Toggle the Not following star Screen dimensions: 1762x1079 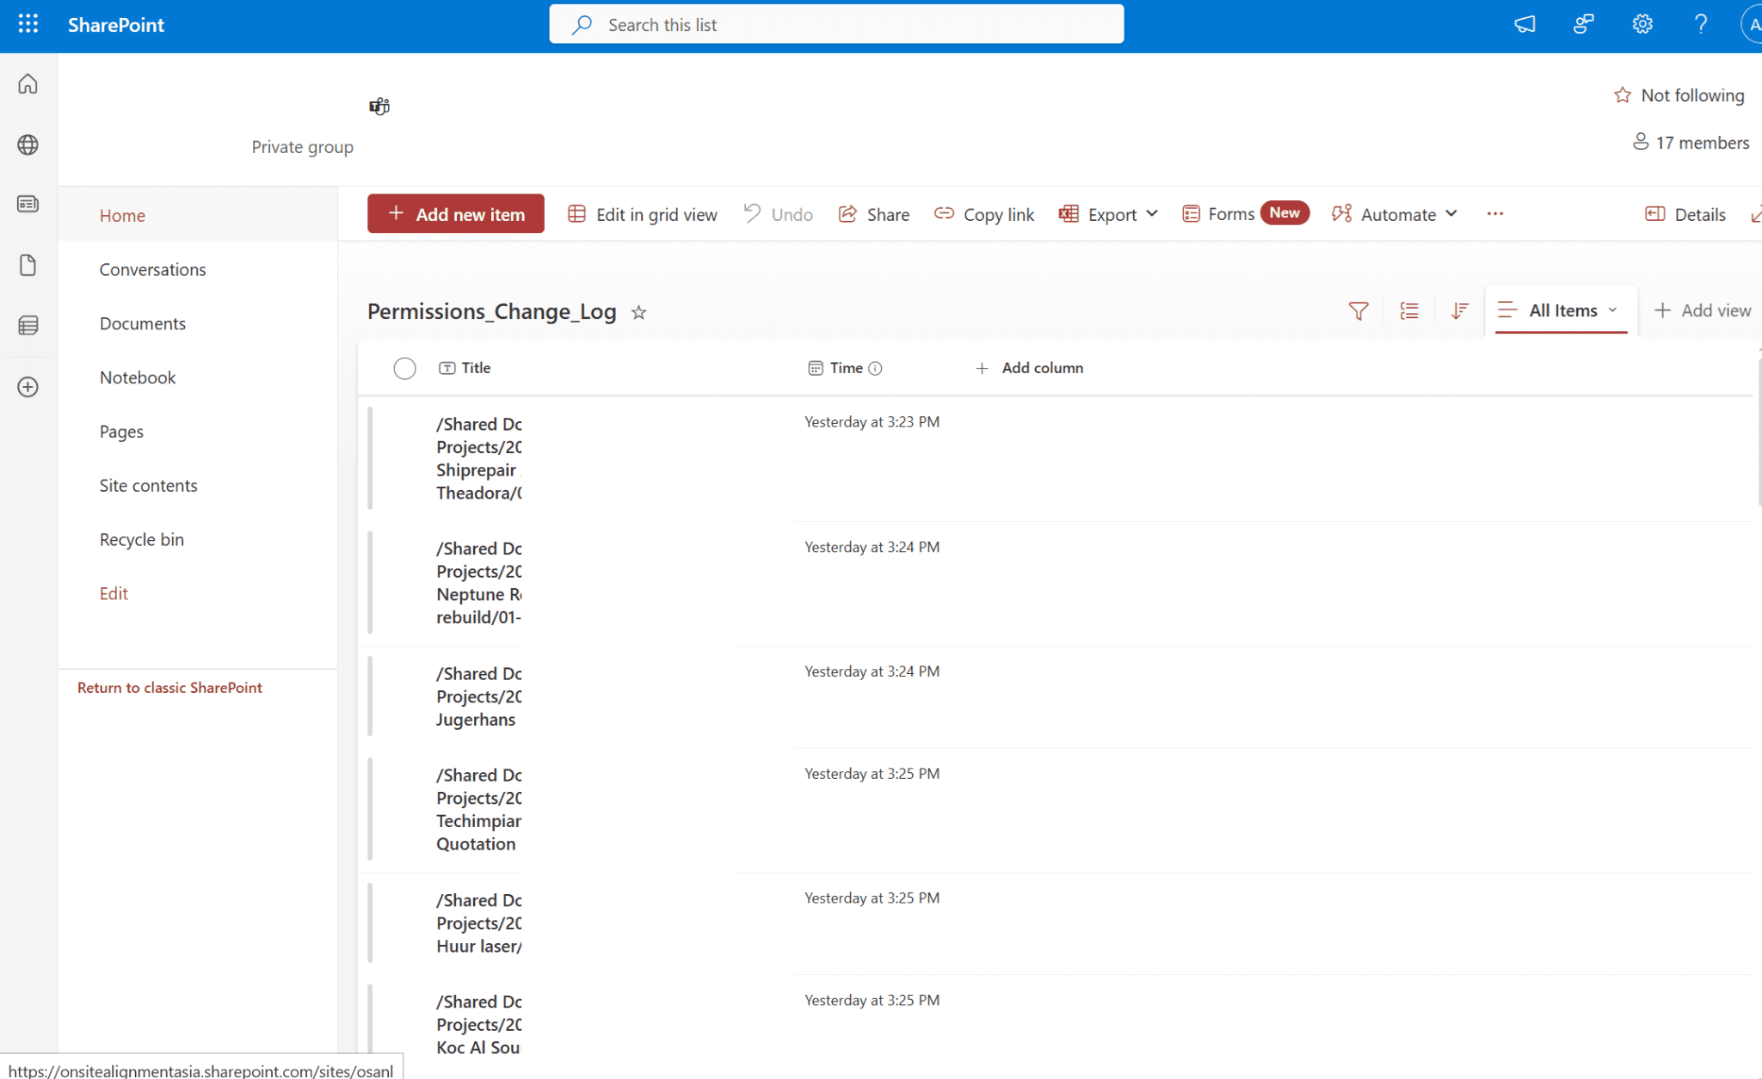(1623, 95)
